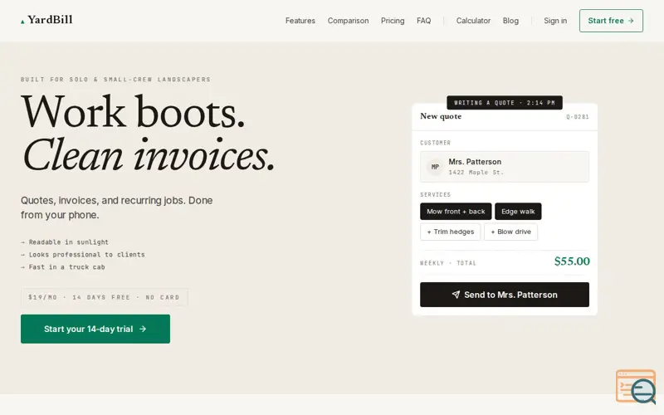Open the Pricing nav link
Viewport: 664px width, 415px height.
tap(393, 21)
